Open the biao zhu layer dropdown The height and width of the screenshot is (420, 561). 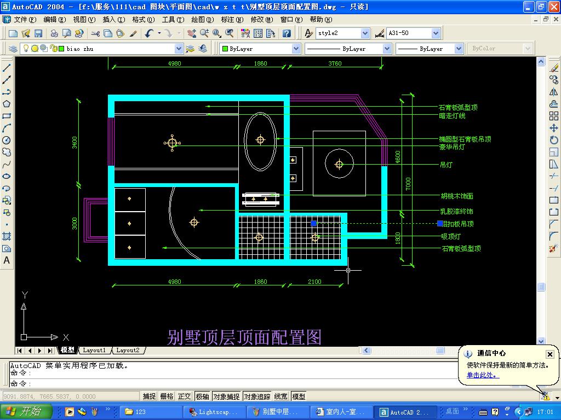[x=179, y=49]
